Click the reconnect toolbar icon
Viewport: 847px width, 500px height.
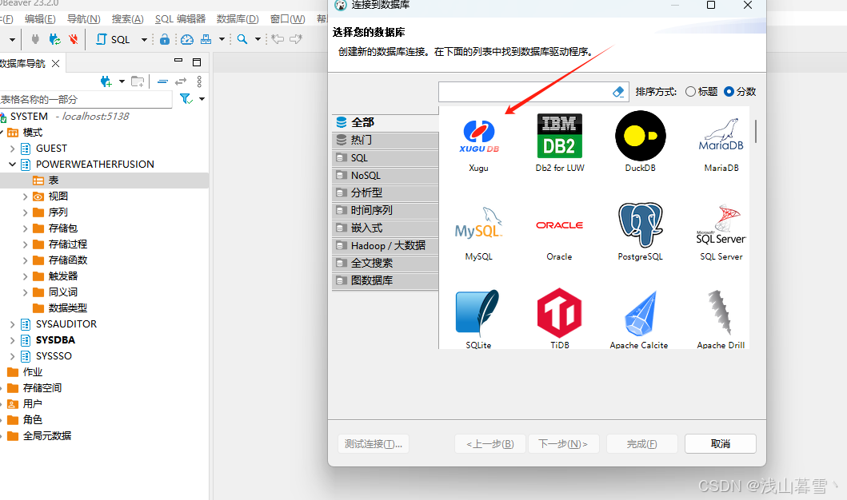click(54, 39)
